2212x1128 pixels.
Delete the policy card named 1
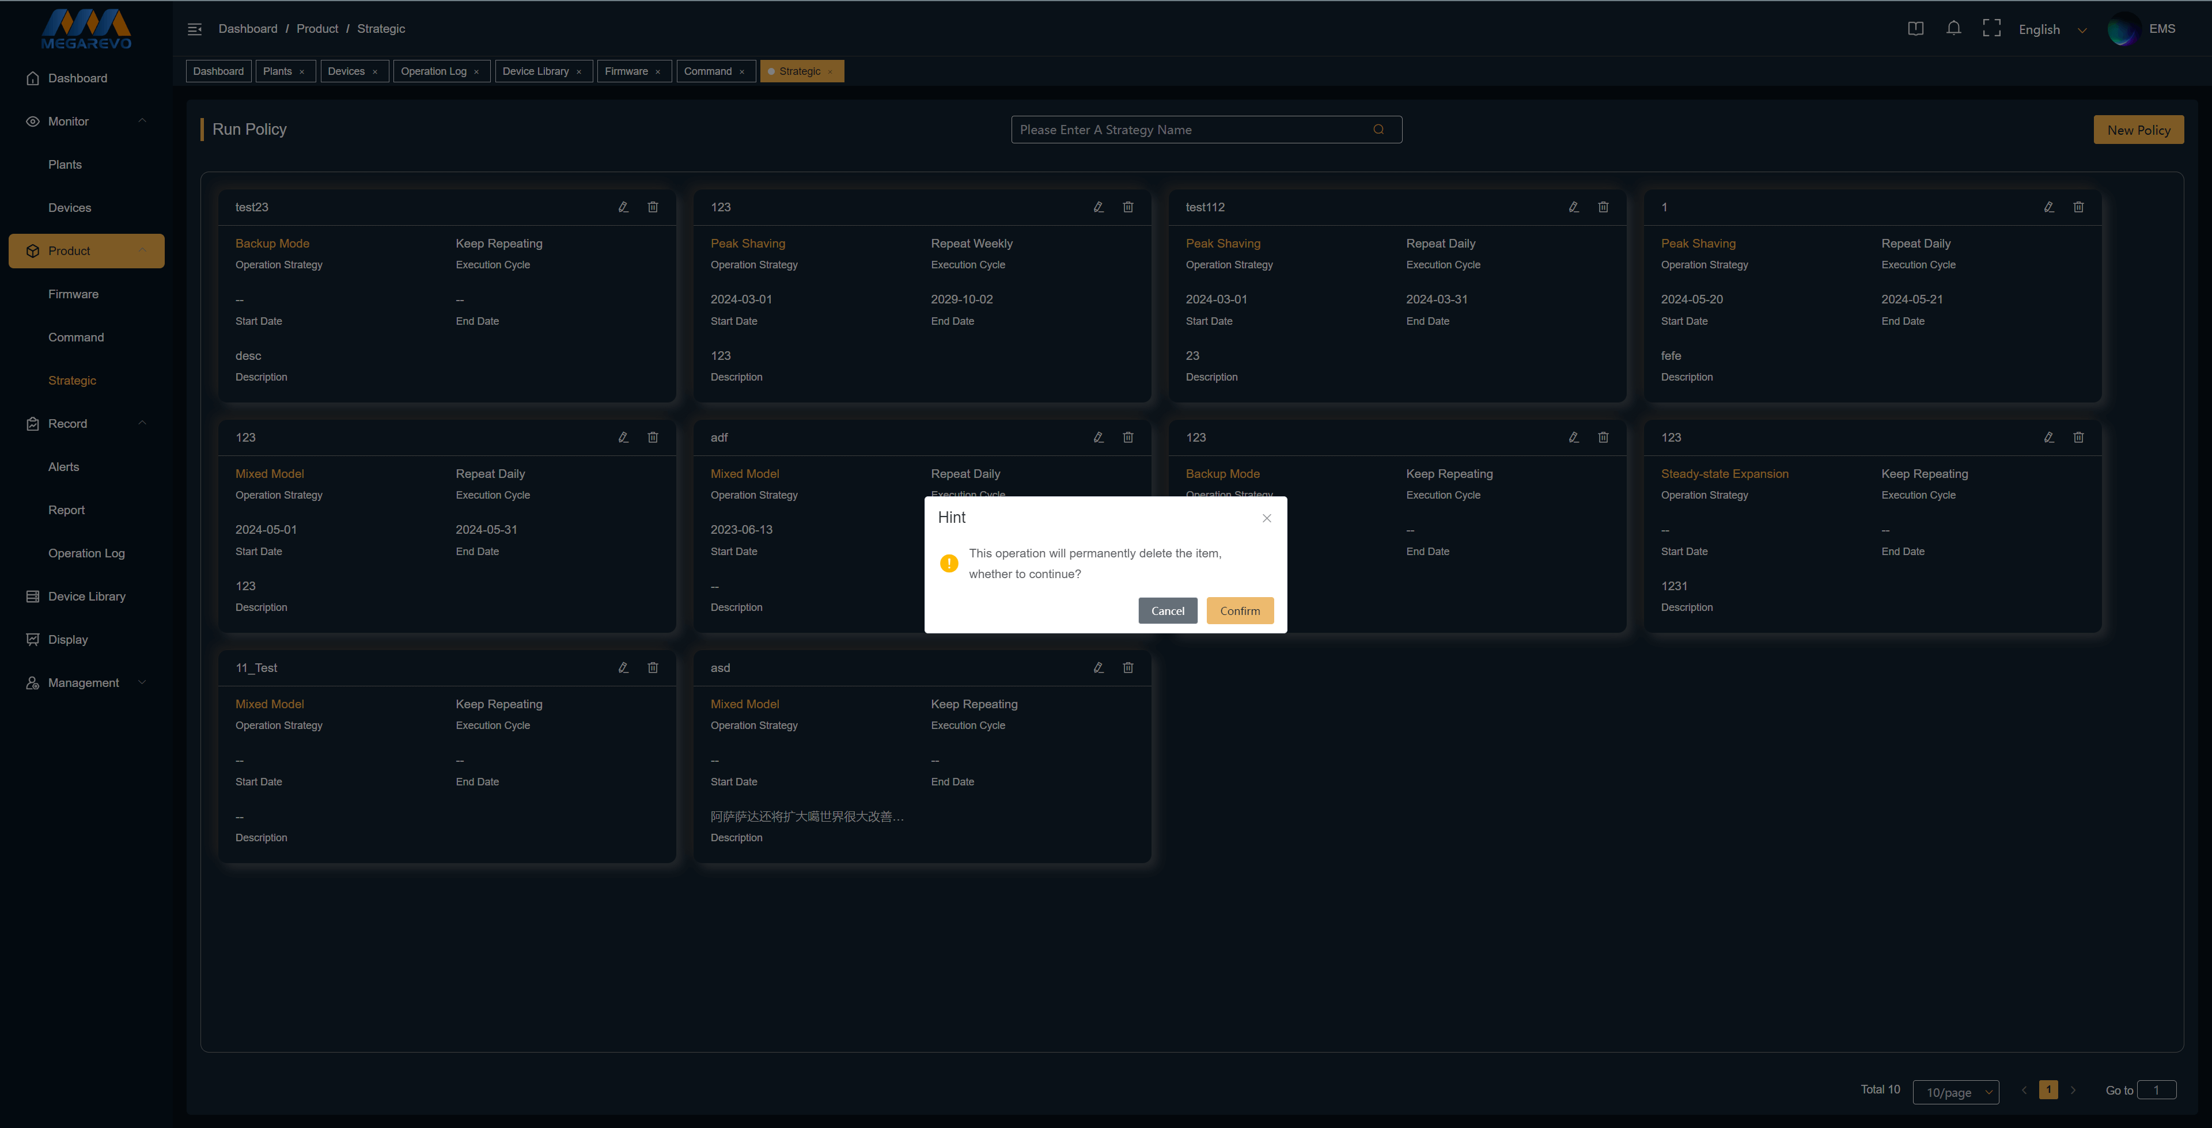pyautogui.click(x=2078, y=207)
